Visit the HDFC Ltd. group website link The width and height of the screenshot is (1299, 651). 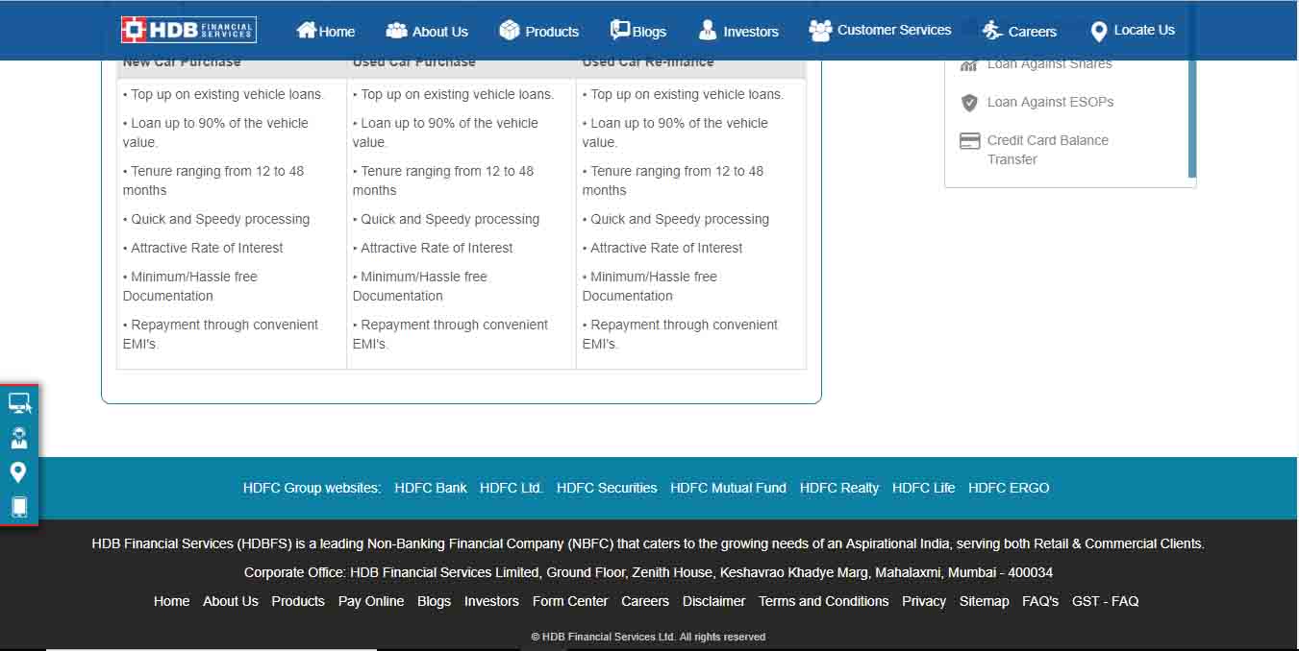(x=512, y=488)
